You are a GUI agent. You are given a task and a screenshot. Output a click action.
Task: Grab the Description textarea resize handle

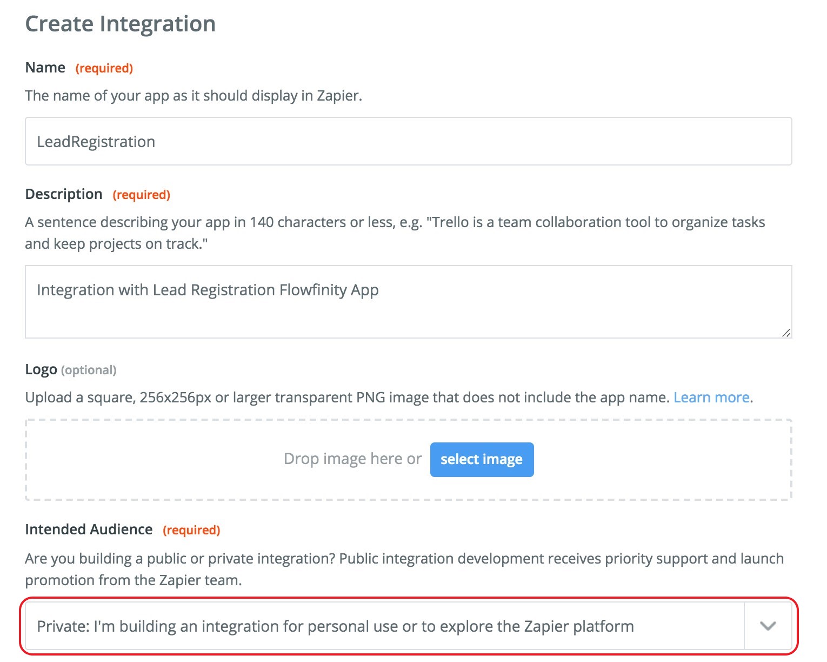point(786,333)
